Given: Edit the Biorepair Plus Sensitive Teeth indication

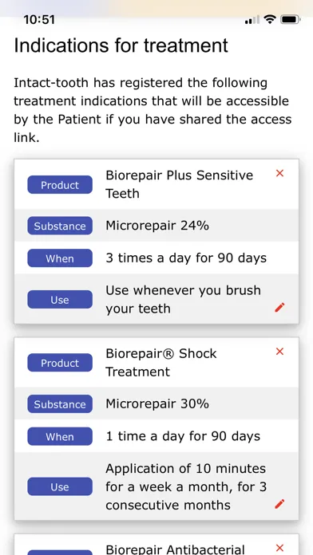Looking at the screenshot, I should click(x=279, y=308).
